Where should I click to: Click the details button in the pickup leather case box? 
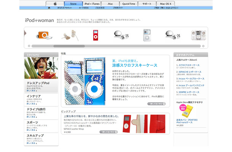(x=108, y=132)
